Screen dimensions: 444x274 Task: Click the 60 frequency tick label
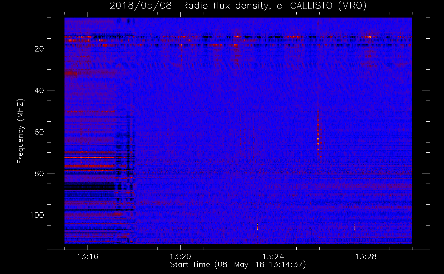[x=40, y=132]
